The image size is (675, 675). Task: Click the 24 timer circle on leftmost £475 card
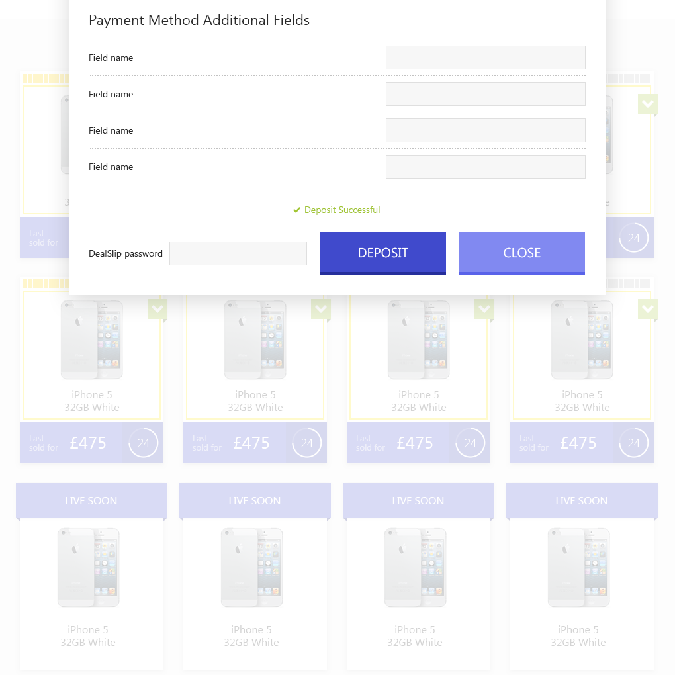click(144, 443)
